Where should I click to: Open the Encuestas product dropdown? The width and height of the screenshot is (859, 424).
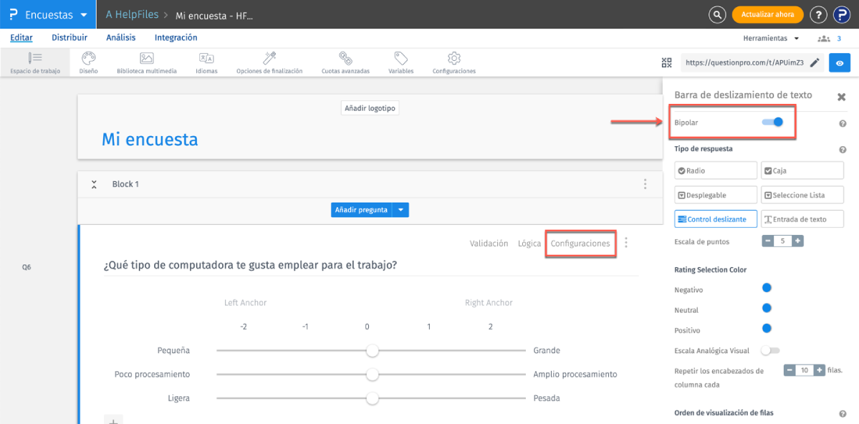pos(48,15)
